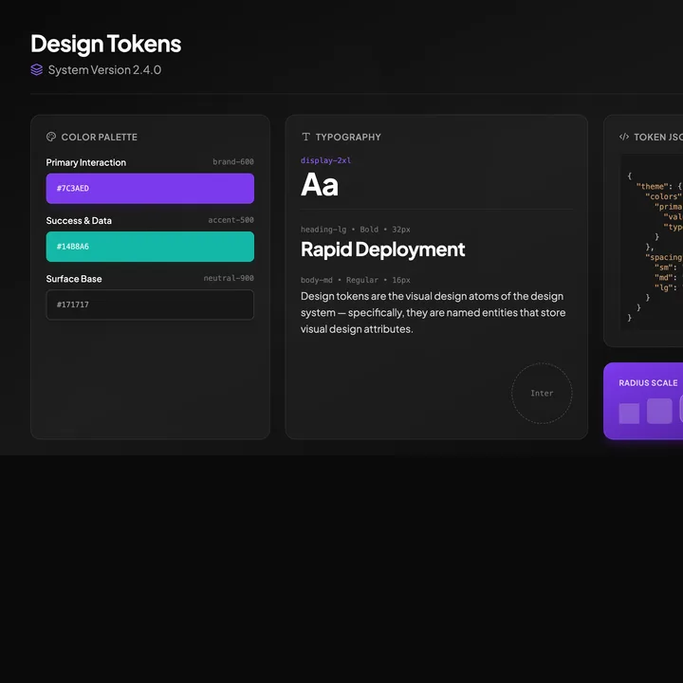This screenshot has width=683, height=683.
Task: Click the Primary Interaction label
Action: click(x=85, y=162)
